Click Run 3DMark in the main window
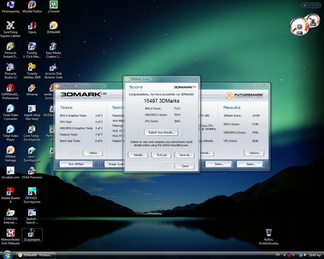 [x=76, y=164]
